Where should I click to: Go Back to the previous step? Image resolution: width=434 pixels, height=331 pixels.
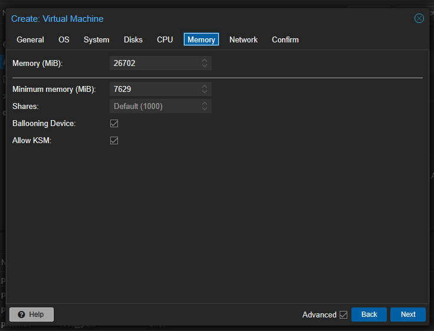tap(369, 315)
